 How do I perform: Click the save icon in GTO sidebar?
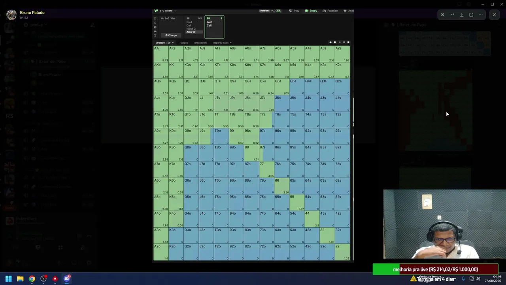(155, 27)
